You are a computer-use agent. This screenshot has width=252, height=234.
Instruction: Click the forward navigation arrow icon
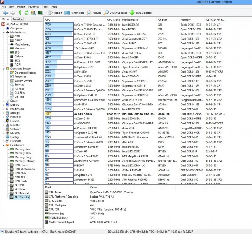[x=13, y=13]
